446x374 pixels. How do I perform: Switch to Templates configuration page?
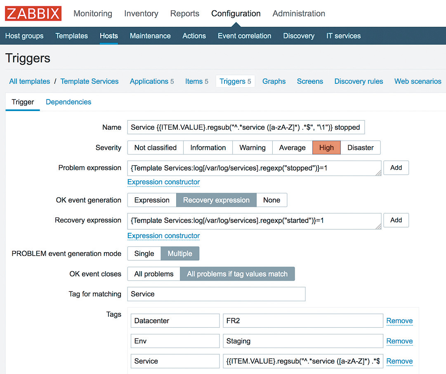[71, 36]
